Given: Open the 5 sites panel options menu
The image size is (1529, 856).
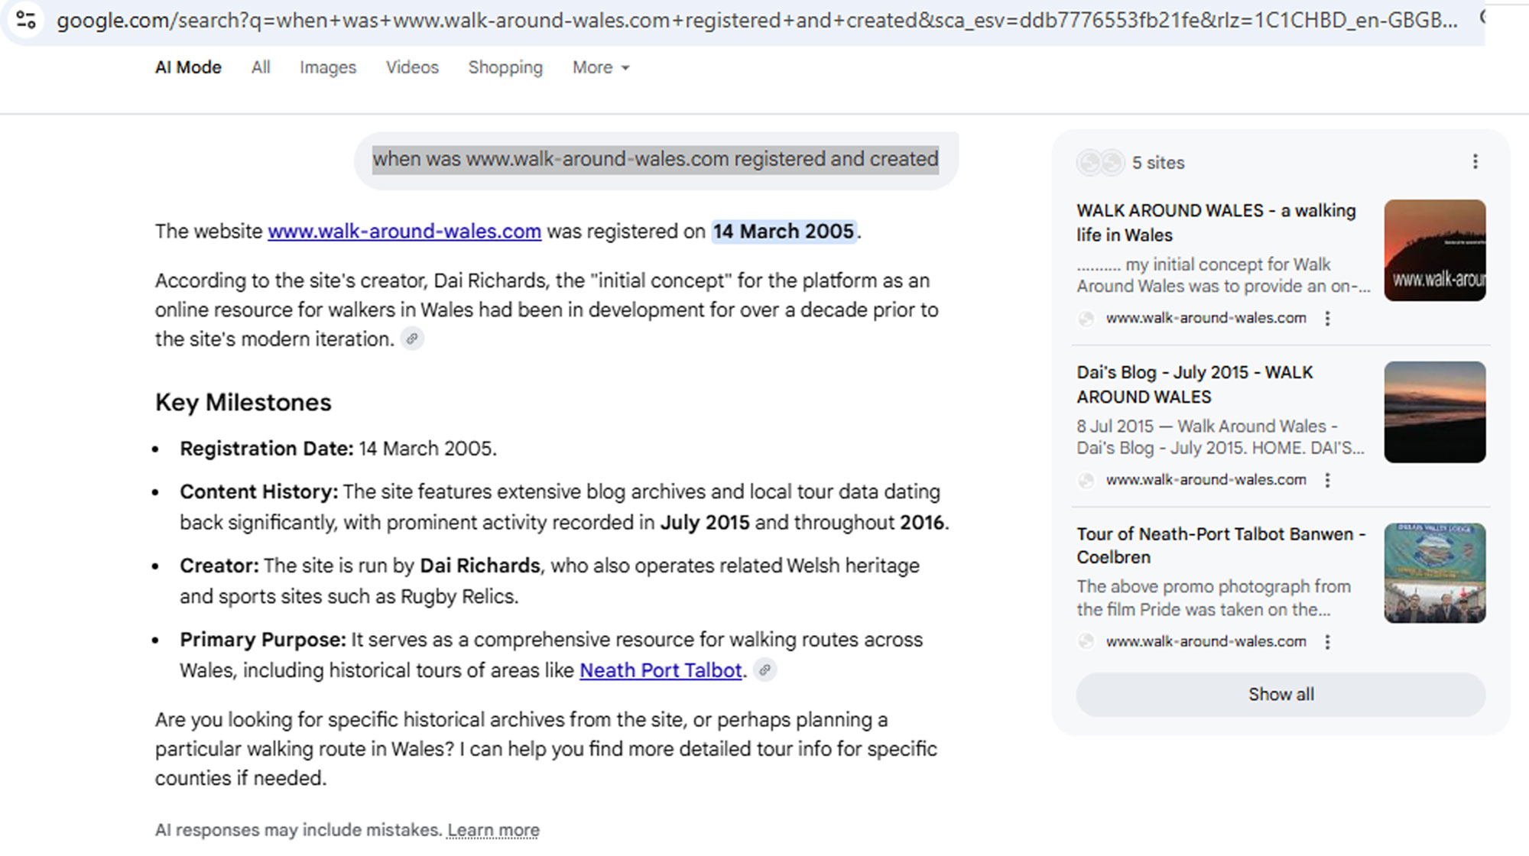Looking at the screenshot, I should [1475, 162].
